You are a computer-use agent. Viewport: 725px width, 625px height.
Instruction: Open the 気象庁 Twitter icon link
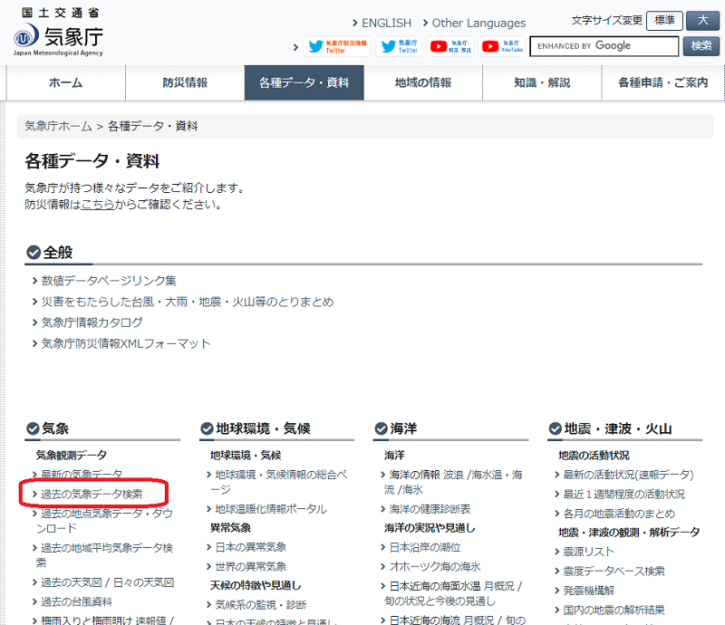coord(400,46)
